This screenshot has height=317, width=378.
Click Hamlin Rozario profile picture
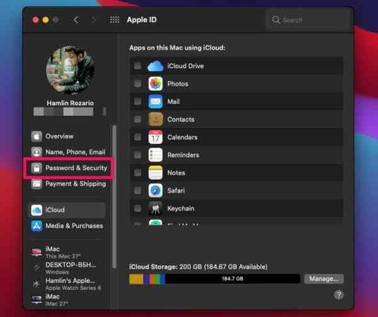click(x=70, y=70)
